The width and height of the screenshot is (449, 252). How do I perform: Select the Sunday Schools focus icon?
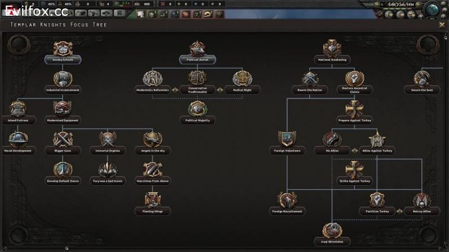pos(63,48)
